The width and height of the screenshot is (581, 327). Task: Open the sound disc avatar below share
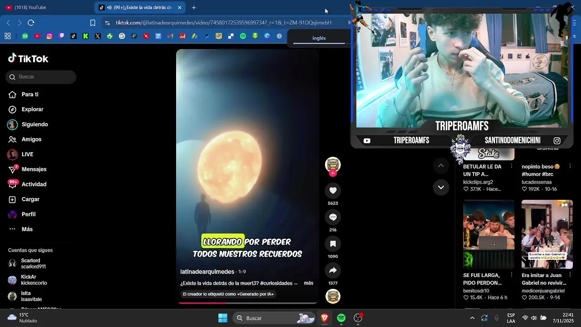[x=333, y=296]
